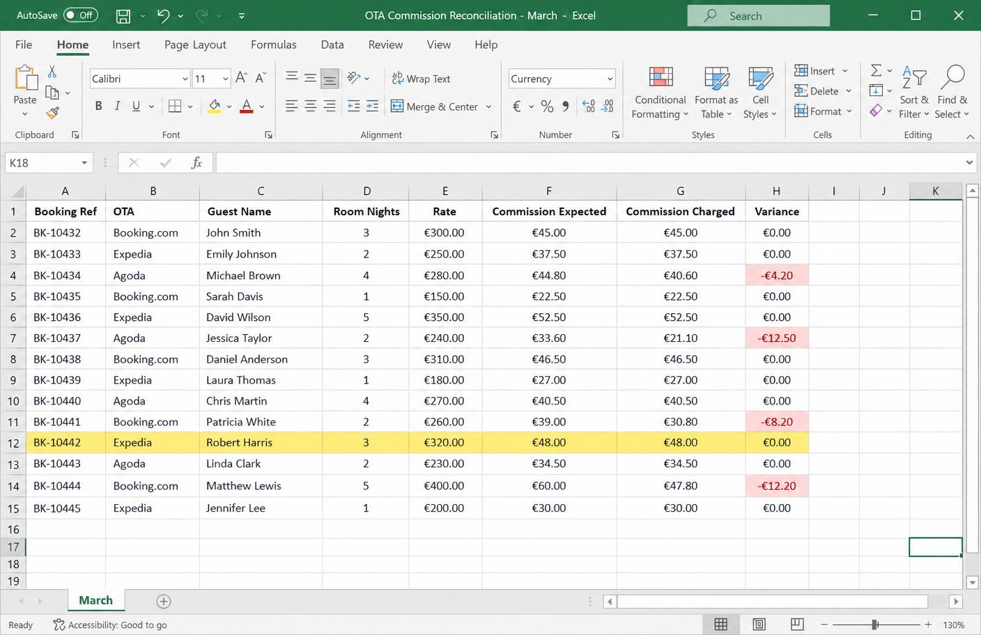981x635 pixels.
Task: Toggle Top Align
Action: coord(292,78)
